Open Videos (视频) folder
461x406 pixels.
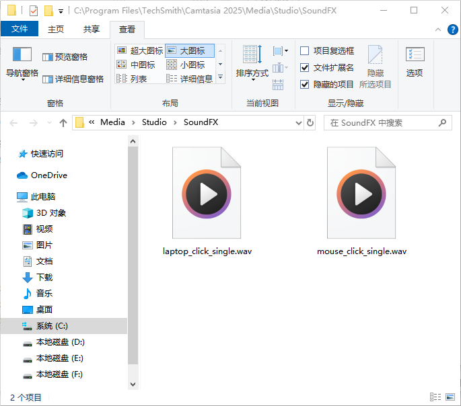coord(38,229)
